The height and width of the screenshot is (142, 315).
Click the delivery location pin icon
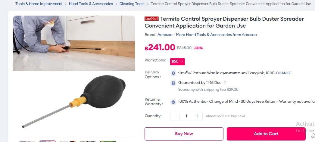point(173,73)
